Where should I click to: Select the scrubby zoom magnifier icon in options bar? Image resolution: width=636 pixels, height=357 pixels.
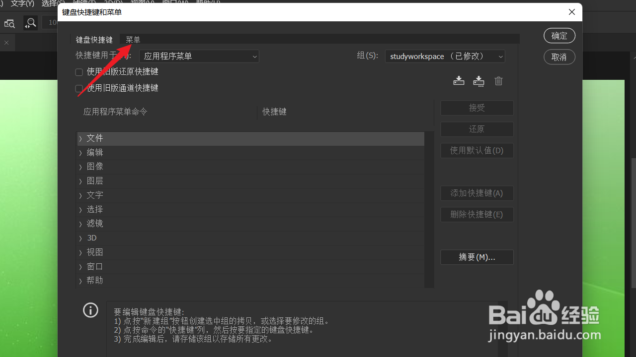click(30, 23)
